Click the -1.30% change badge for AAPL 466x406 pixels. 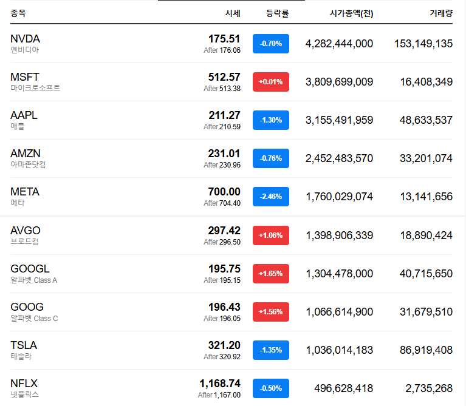(271, 120)
